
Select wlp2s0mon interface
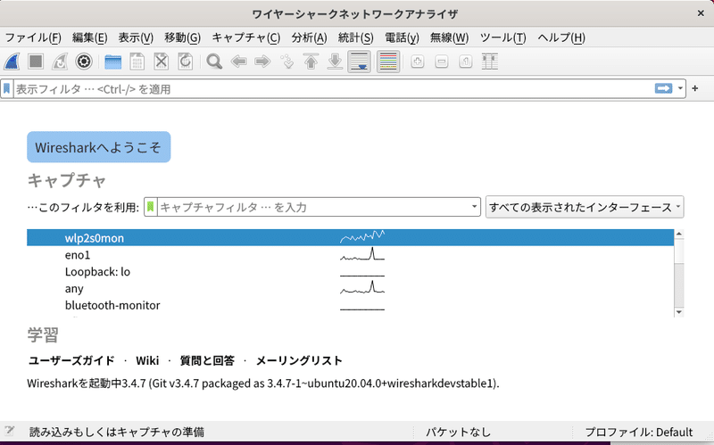coord(350,237)
